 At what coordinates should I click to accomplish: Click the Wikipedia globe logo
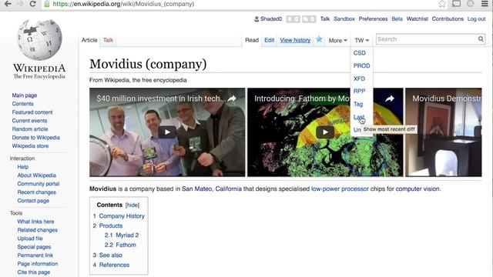click(x=39, y=40)
